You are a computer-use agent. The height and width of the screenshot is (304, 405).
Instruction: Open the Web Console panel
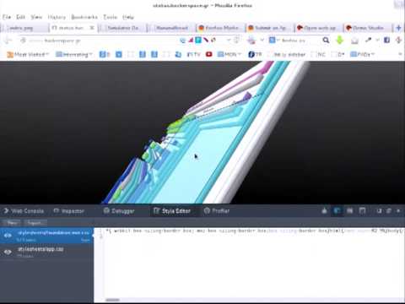coord(24,211)
